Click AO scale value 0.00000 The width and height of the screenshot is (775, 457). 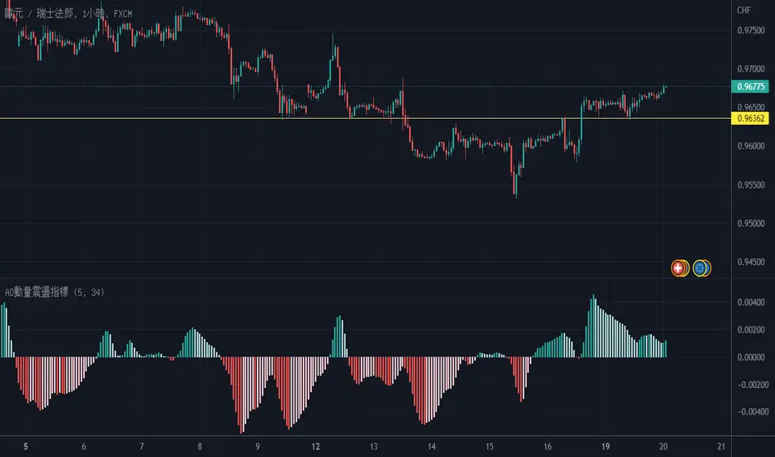(x=751, y=357)
